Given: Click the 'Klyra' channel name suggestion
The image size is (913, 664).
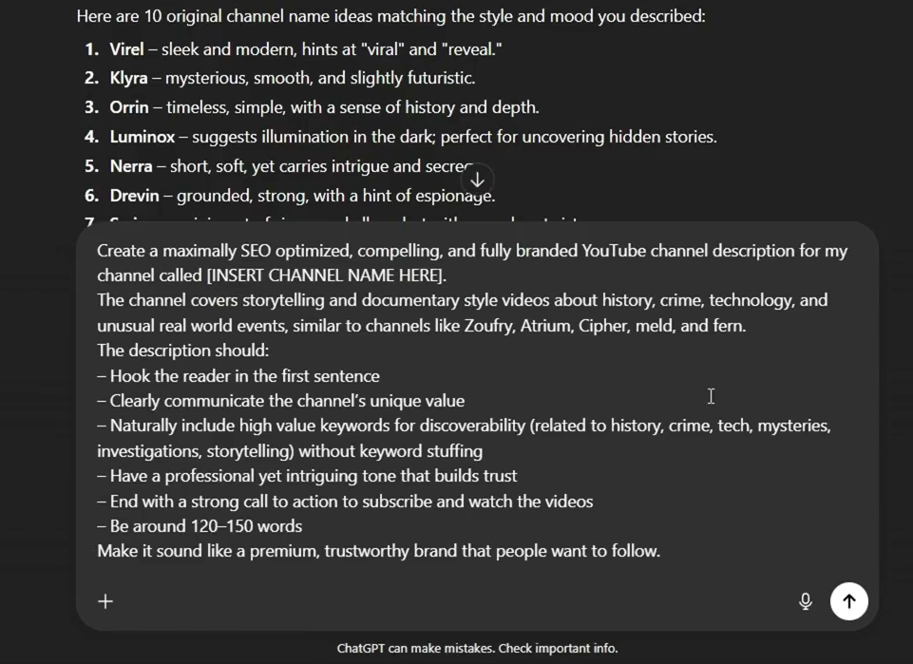Looking at the screenshot, I should pyautogui.click(x=128, y=78).
